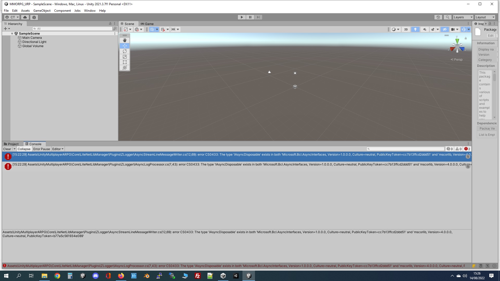Select Directional Light in the Hierarchy
This screenshot has width=500, height=281.
tap(34, 42)
